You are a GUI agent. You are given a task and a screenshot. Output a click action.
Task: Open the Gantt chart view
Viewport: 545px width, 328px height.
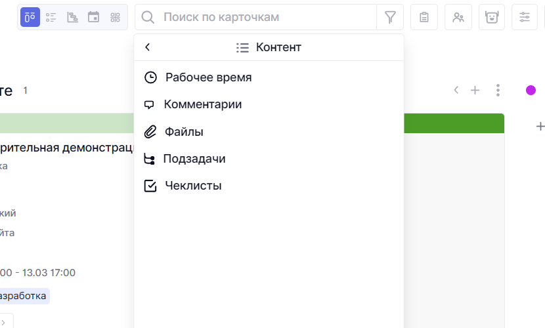tap(72, 17)
